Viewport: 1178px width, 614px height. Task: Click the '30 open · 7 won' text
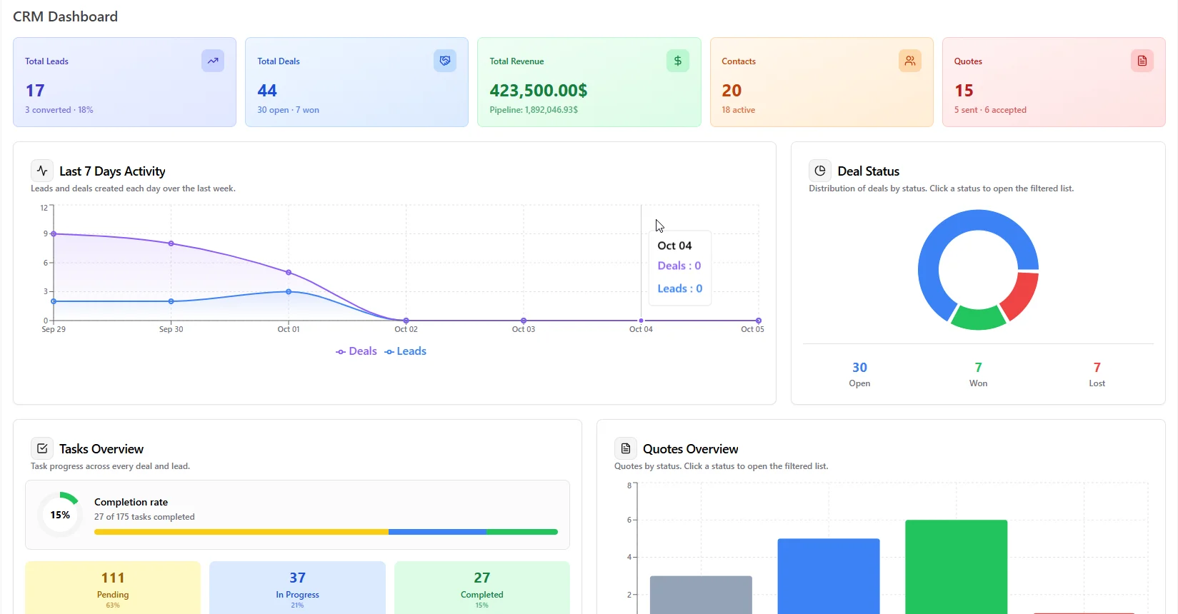coord(289,110)
